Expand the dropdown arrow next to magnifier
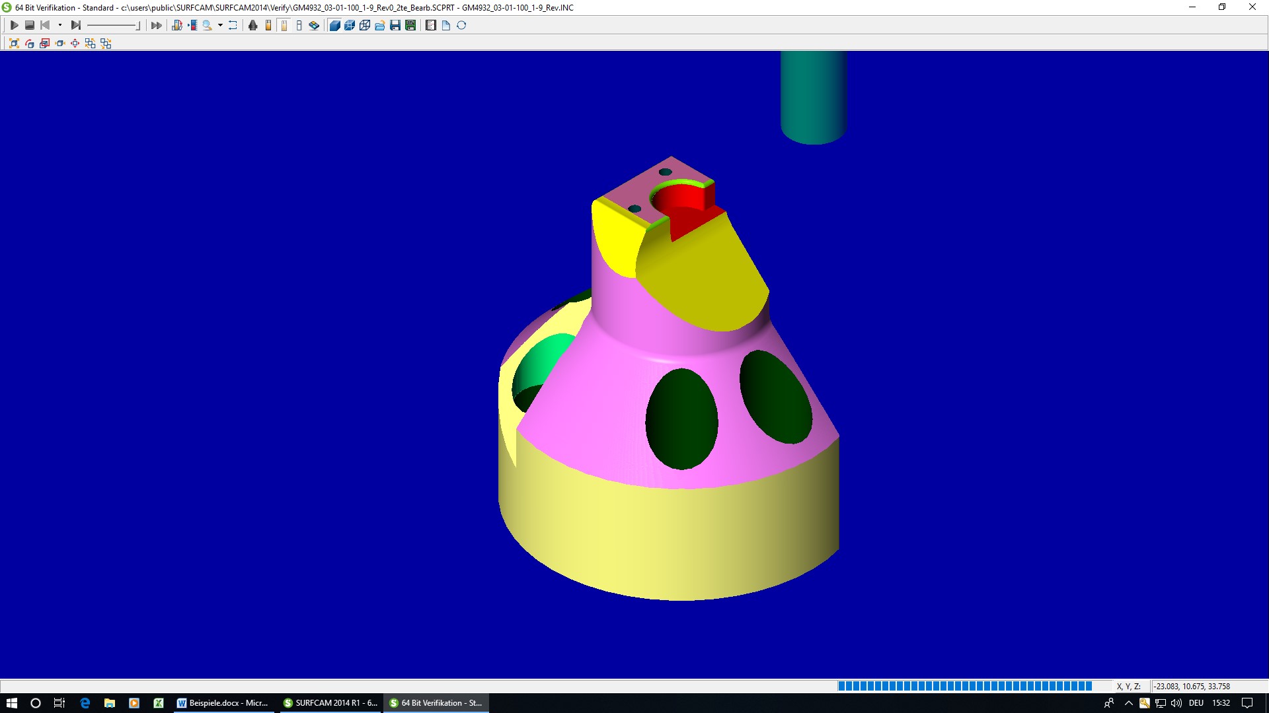The image size is (1269, 713). click(x=220, y=25)
